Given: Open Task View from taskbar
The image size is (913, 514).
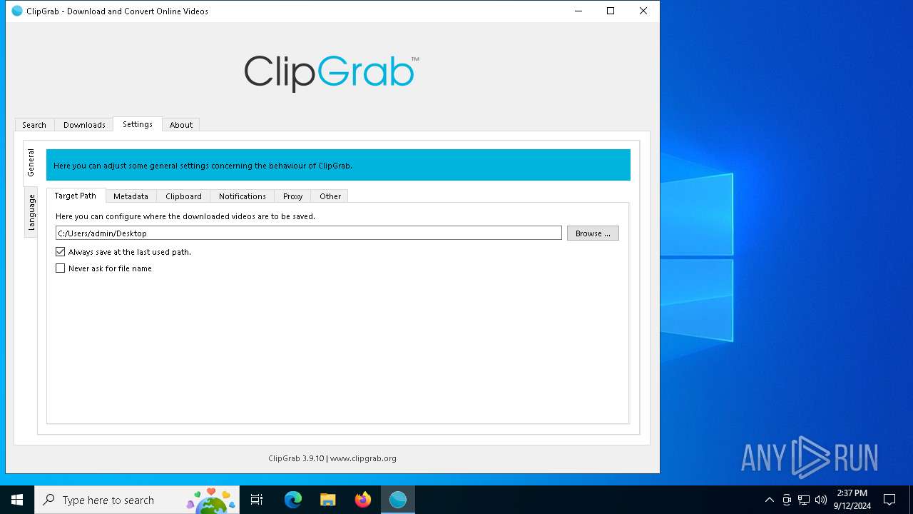Looking at the screenshot, I should (257, 500).
